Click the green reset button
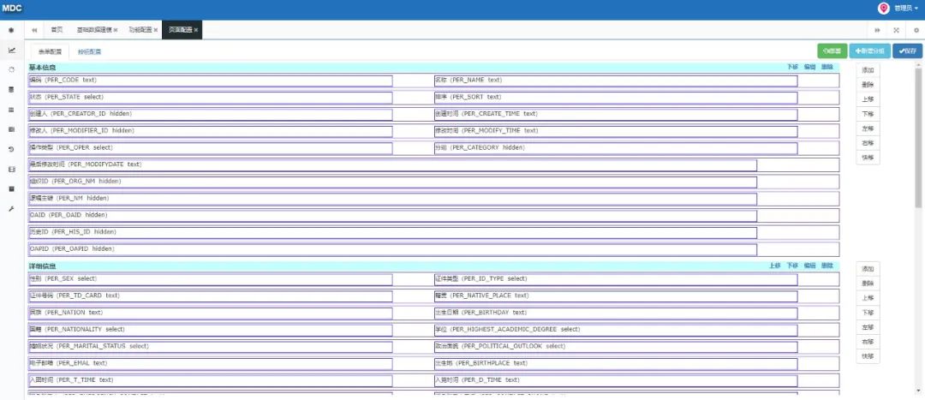This screenshot has width=925, height=400. [x=832, y=51]
